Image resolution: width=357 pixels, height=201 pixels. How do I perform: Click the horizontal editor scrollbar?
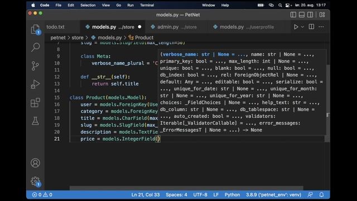186,188
